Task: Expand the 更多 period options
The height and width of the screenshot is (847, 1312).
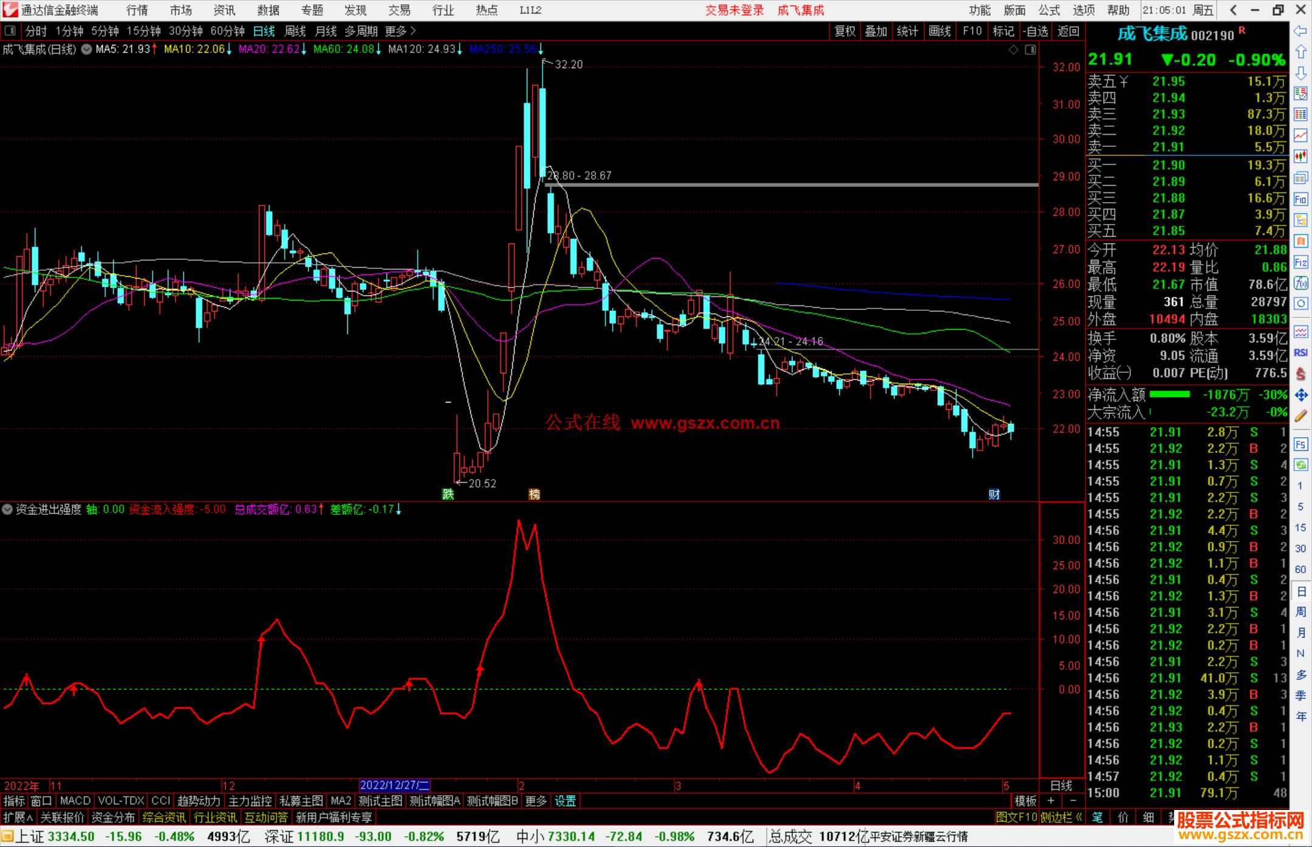Action: (400, 30)
